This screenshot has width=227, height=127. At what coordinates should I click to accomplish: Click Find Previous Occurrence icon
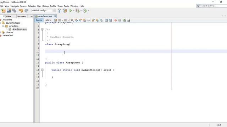(x=76, y=20)
